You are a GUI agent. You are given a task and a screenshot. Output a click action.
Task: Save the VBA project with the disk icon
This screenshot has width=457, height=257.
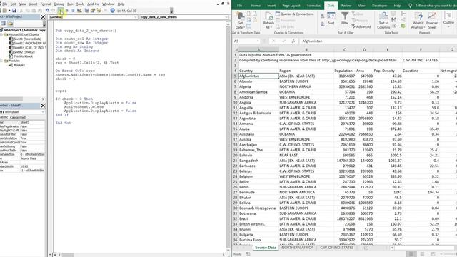(14, 11)
